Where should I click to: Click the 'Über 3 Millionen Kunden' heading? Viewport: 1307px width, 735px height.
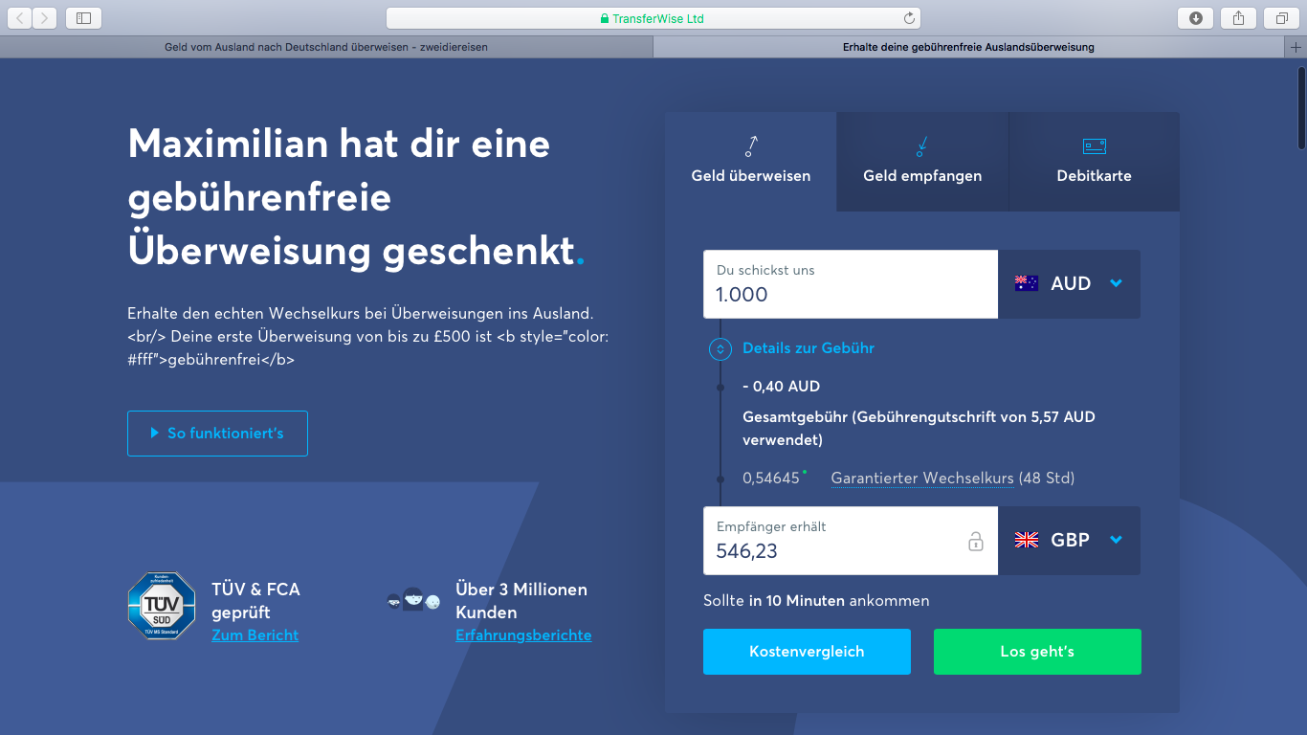tap(521, 601)
